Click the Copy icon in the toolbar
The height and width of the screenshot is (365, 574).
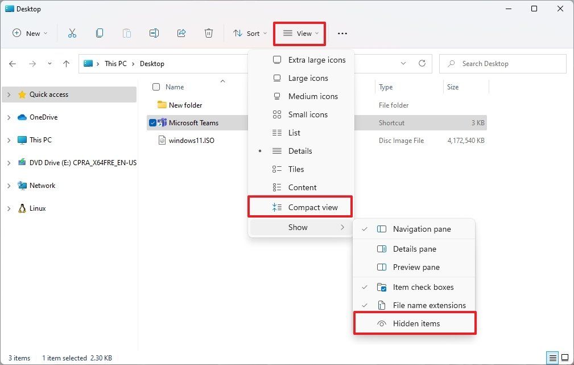pos(100,33)
